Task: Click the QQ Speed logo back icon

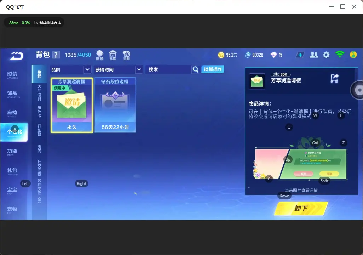Action: [x=16, y=56]
